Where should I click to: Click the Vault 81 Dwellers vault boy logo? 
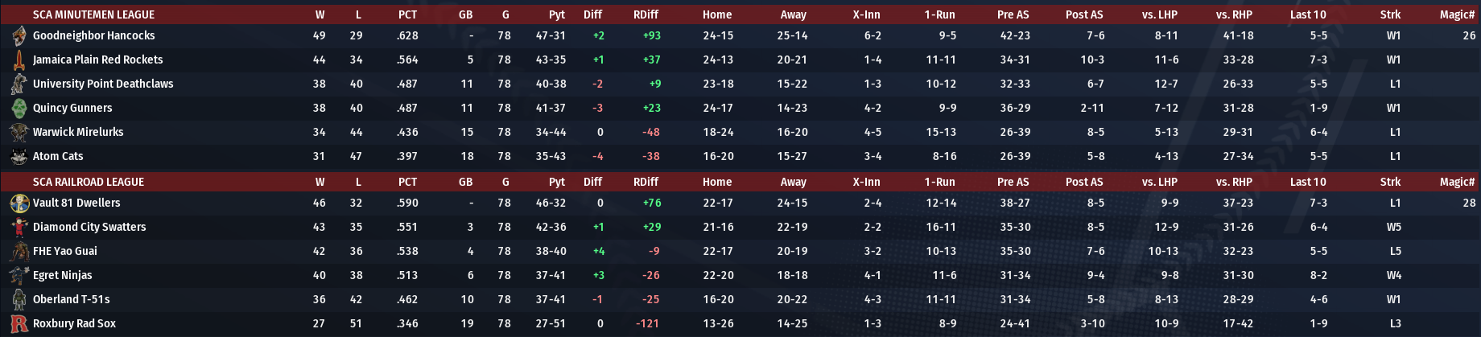[19, 203]
